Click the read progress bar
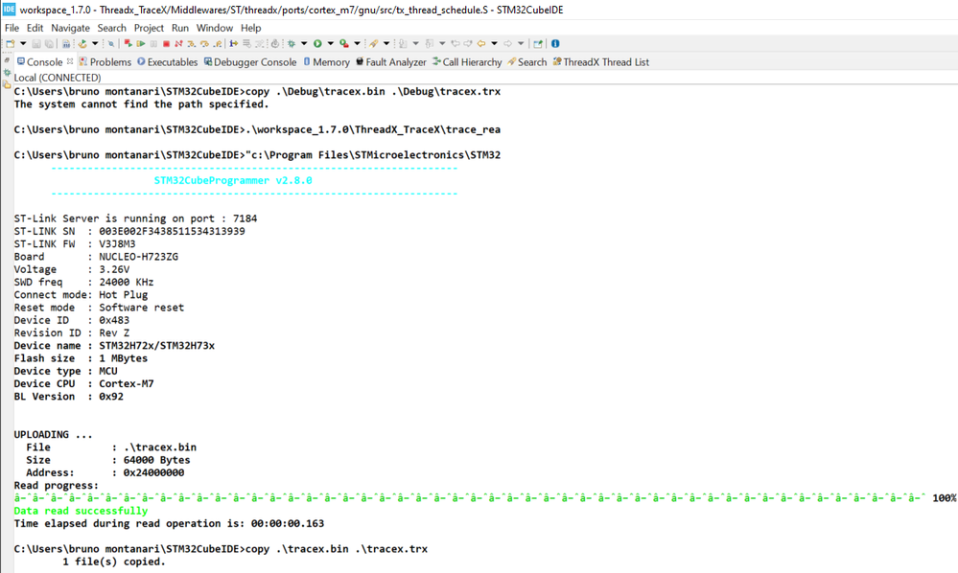The width and height of the screenshot is (958, 573). (x=469, y=498)
